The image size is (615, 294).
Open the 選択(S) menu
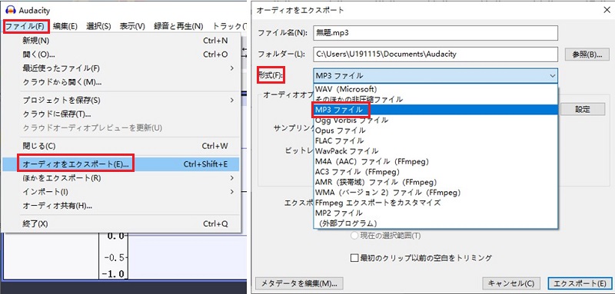98,26
